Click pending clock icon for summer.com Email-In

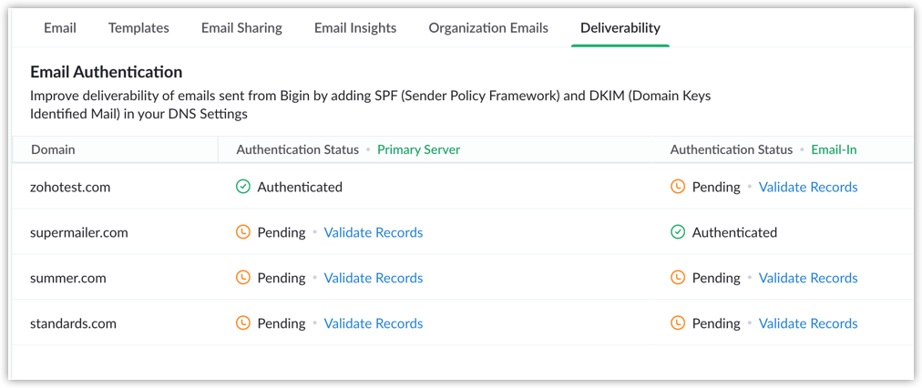click(x=678, y=278)
